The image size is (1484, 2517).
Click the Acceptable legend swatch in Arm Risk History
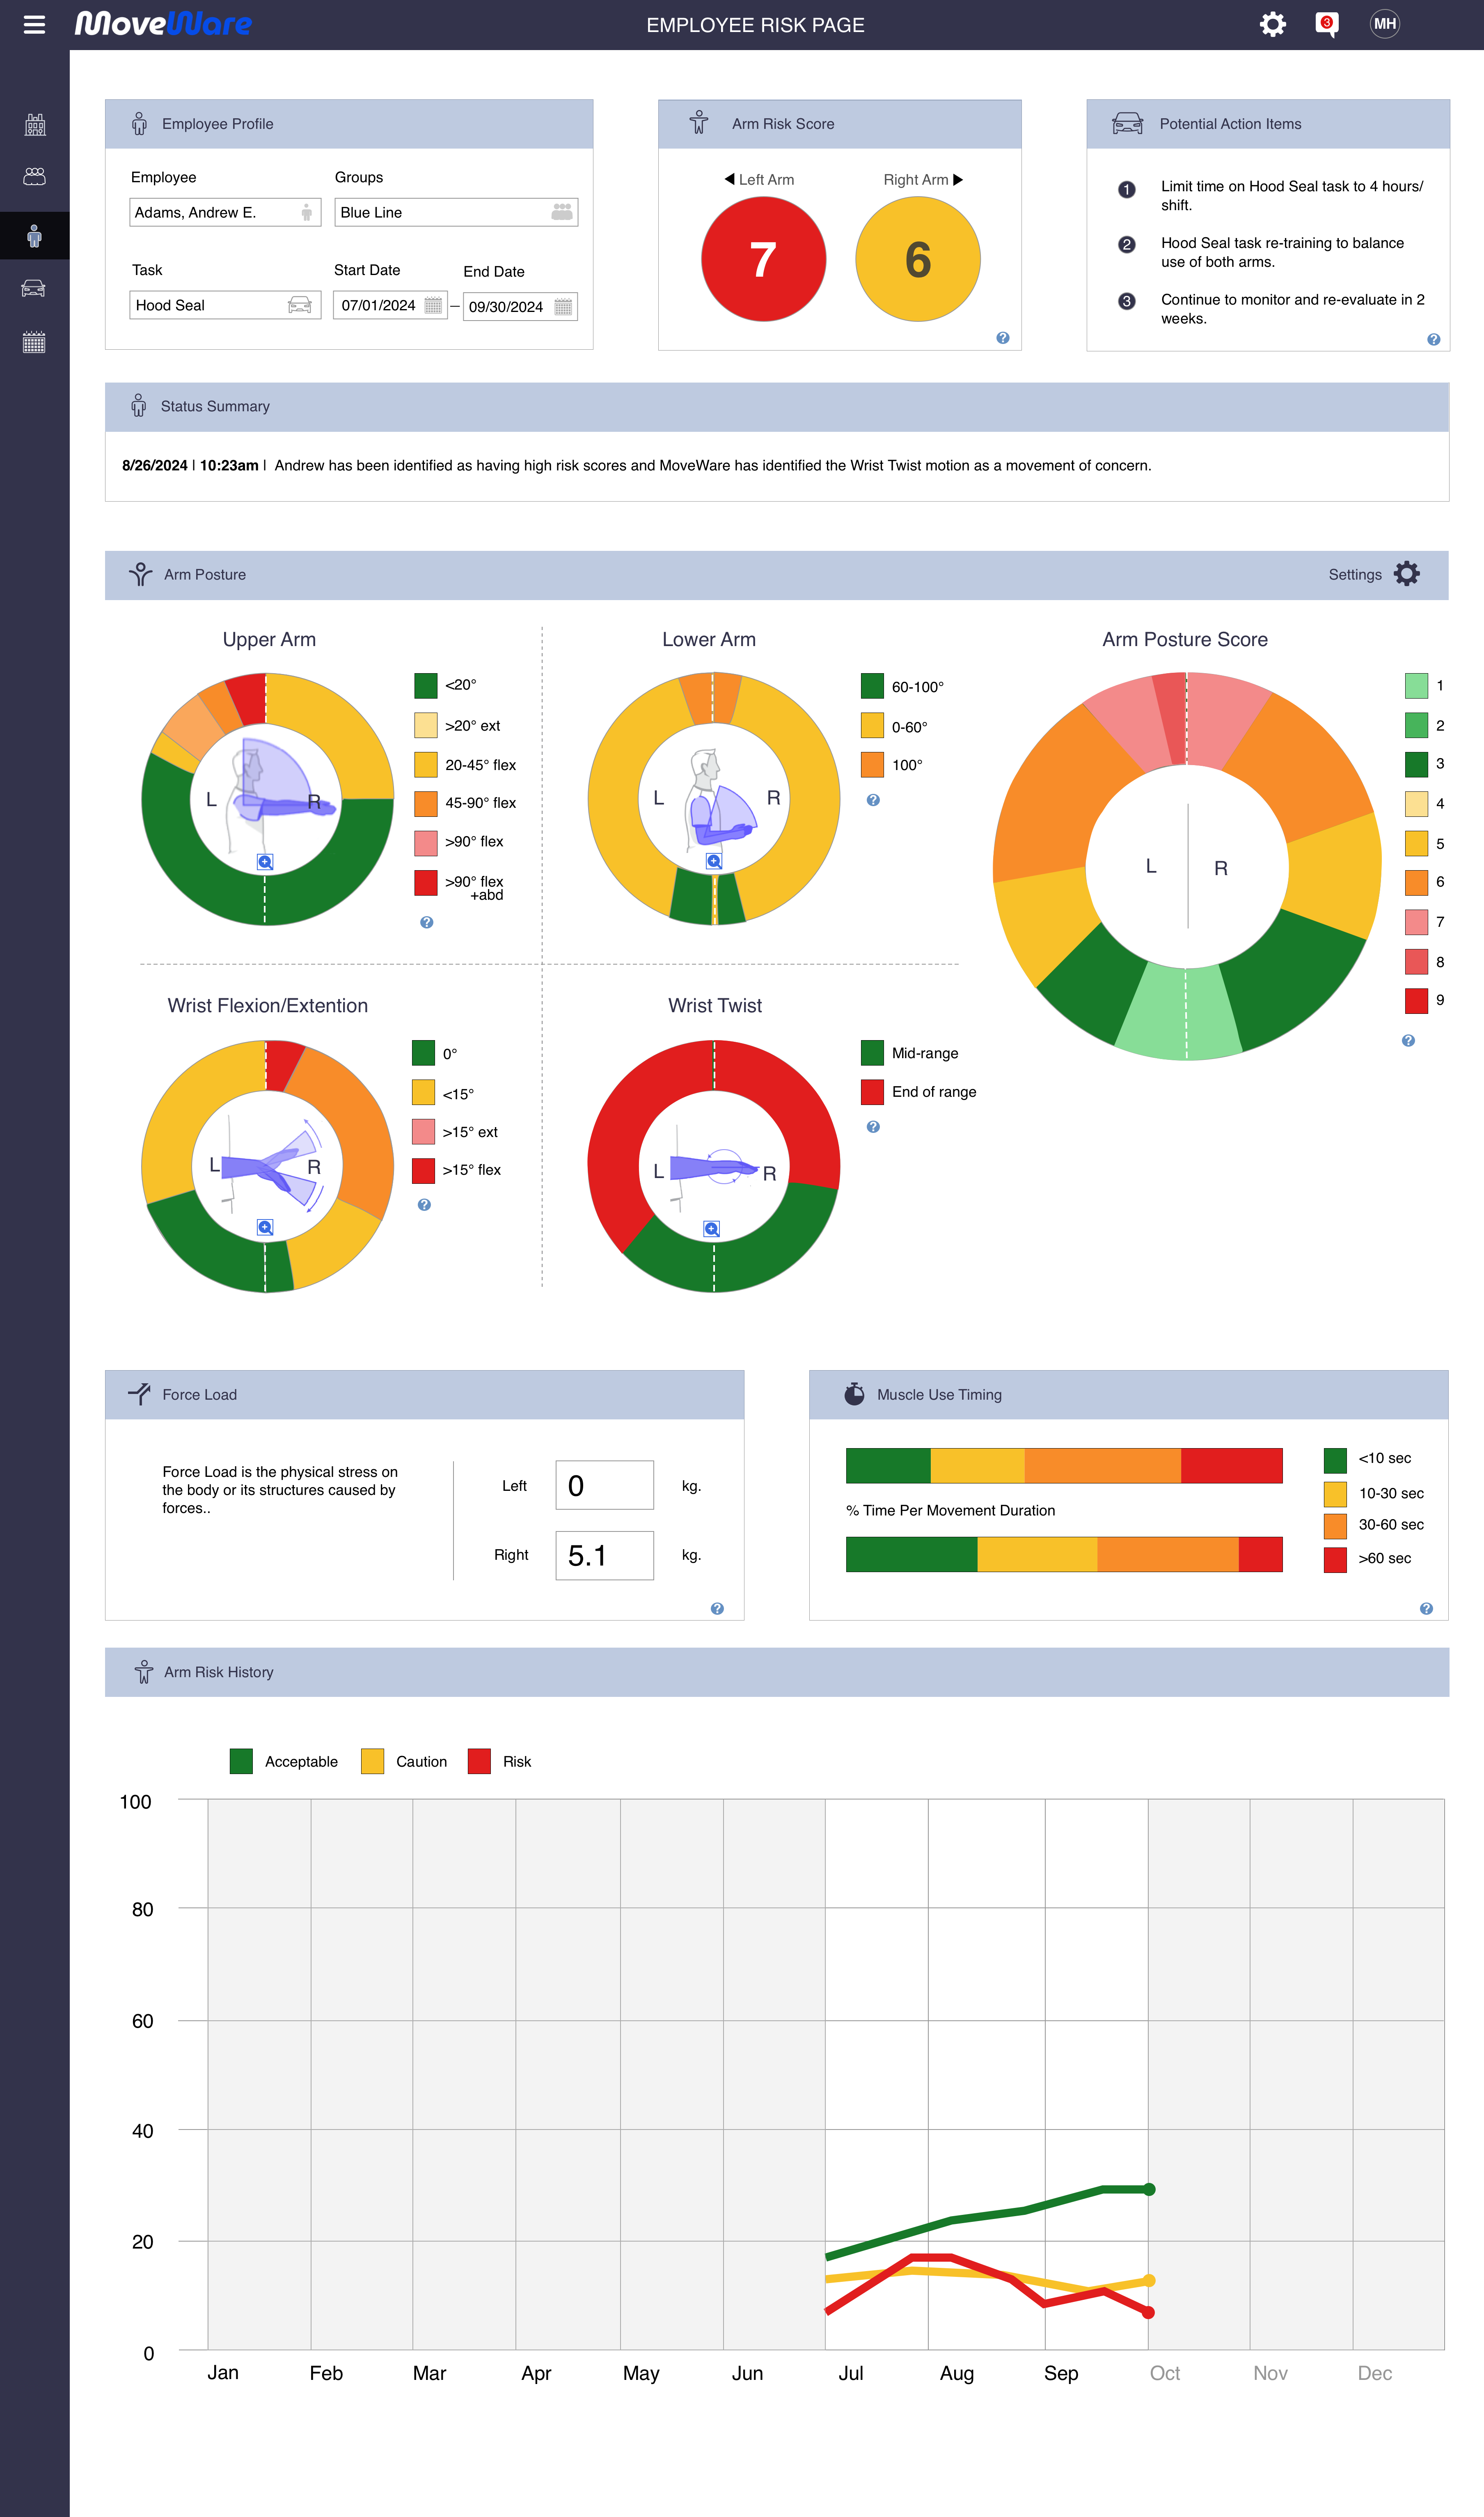(240, 1761)
